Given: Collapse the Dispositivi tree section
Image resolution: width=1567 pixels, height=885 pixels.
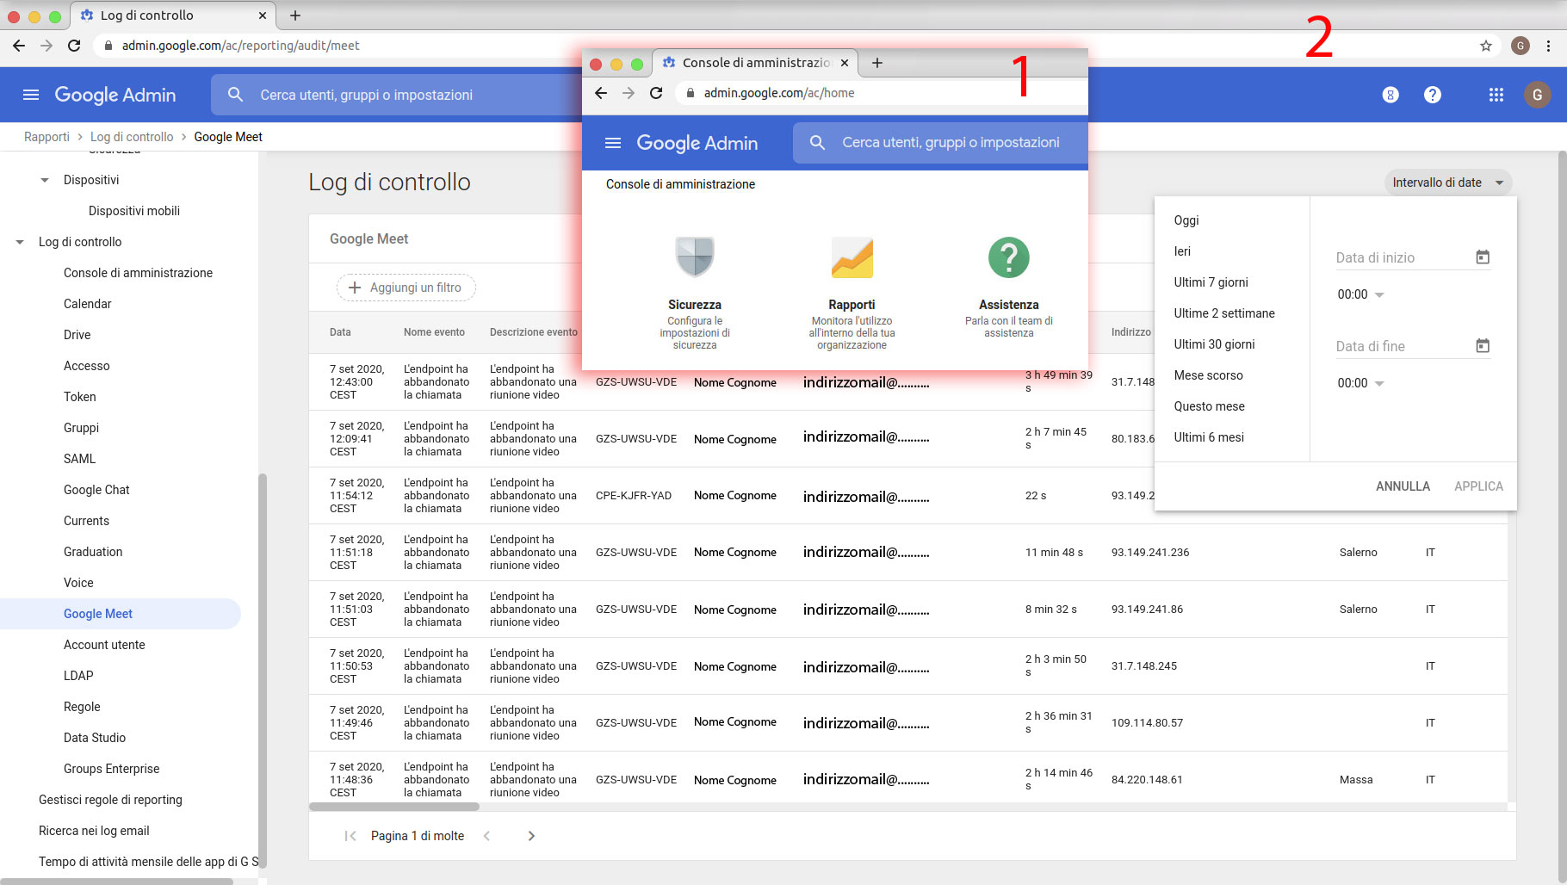Looking at the screenshot, I should (45, 180).
